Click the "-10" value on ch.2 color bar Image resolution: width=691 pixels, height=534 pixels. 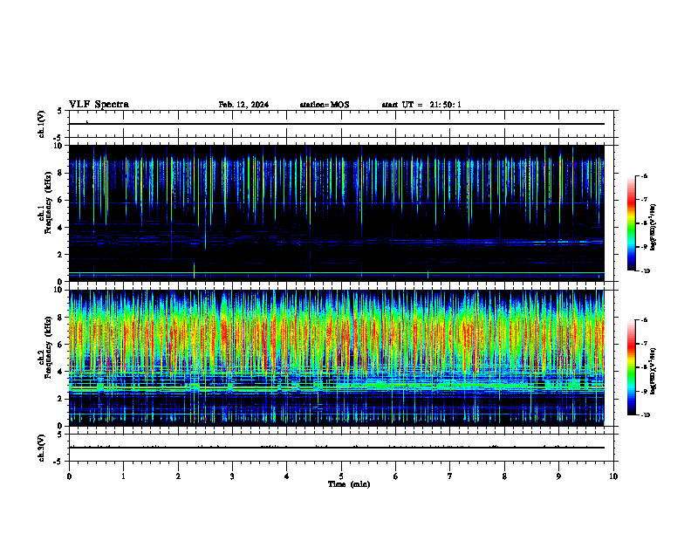pyautogui.click(x=646, y=415)
